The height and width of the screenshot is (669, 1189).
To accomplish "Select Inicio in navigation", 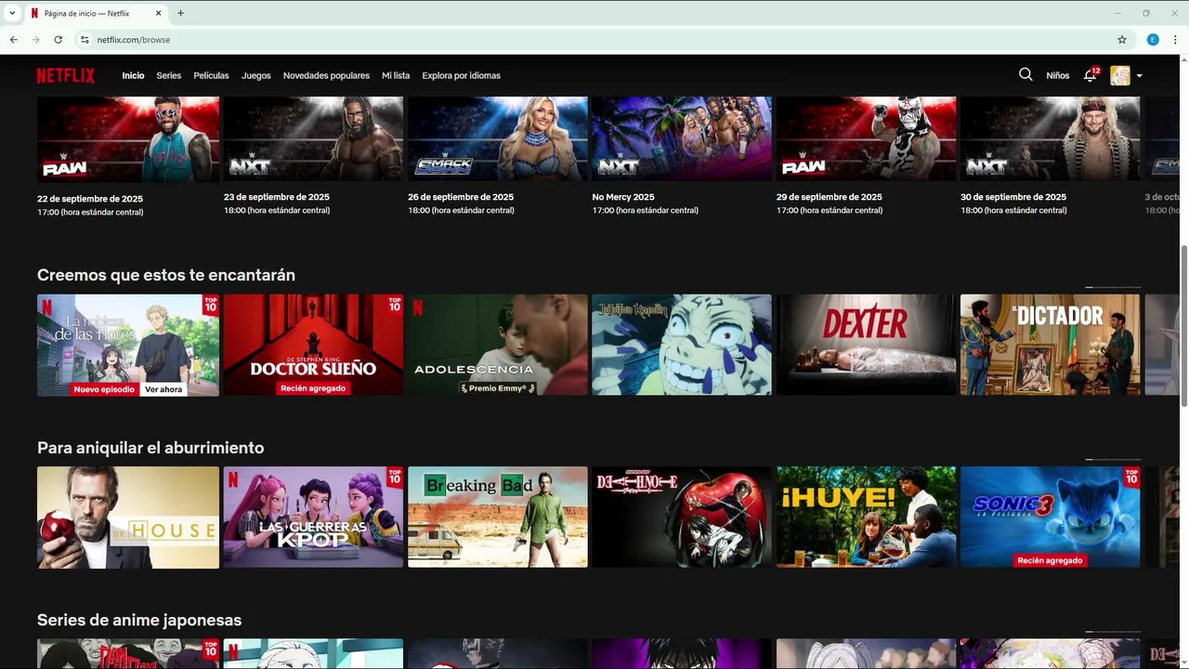I will 133,76.
